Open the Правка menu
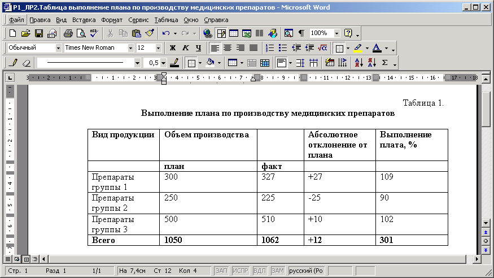The image size is (494, 278). (40, 20)
